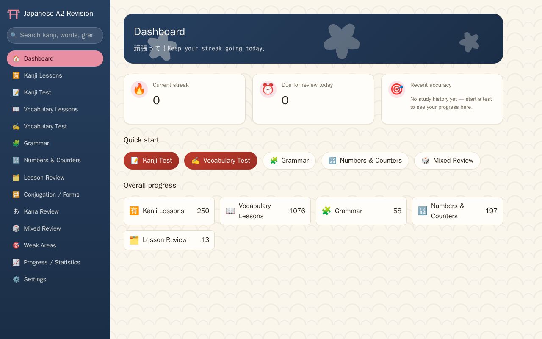Click the Numbers & Counters icon in sidebar

(16, 160)
